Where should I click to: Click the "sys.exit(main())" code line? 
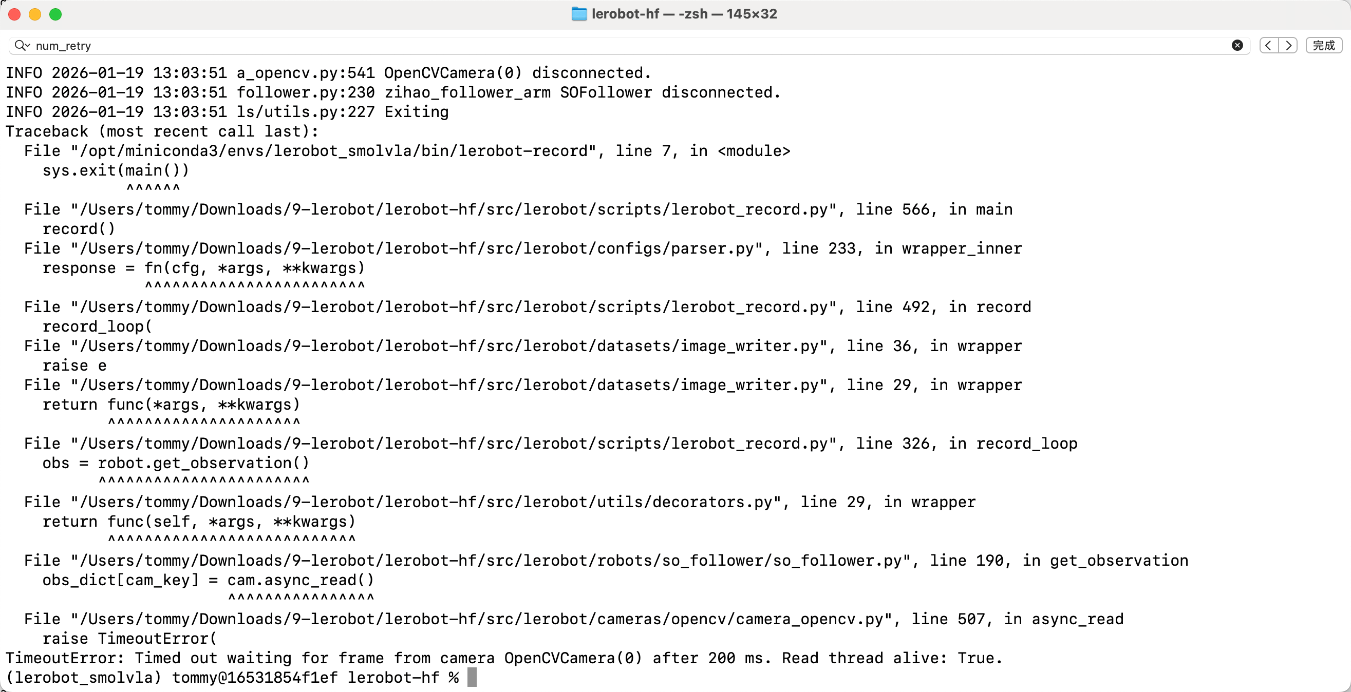pyautogui.click(x=116, y=170)
